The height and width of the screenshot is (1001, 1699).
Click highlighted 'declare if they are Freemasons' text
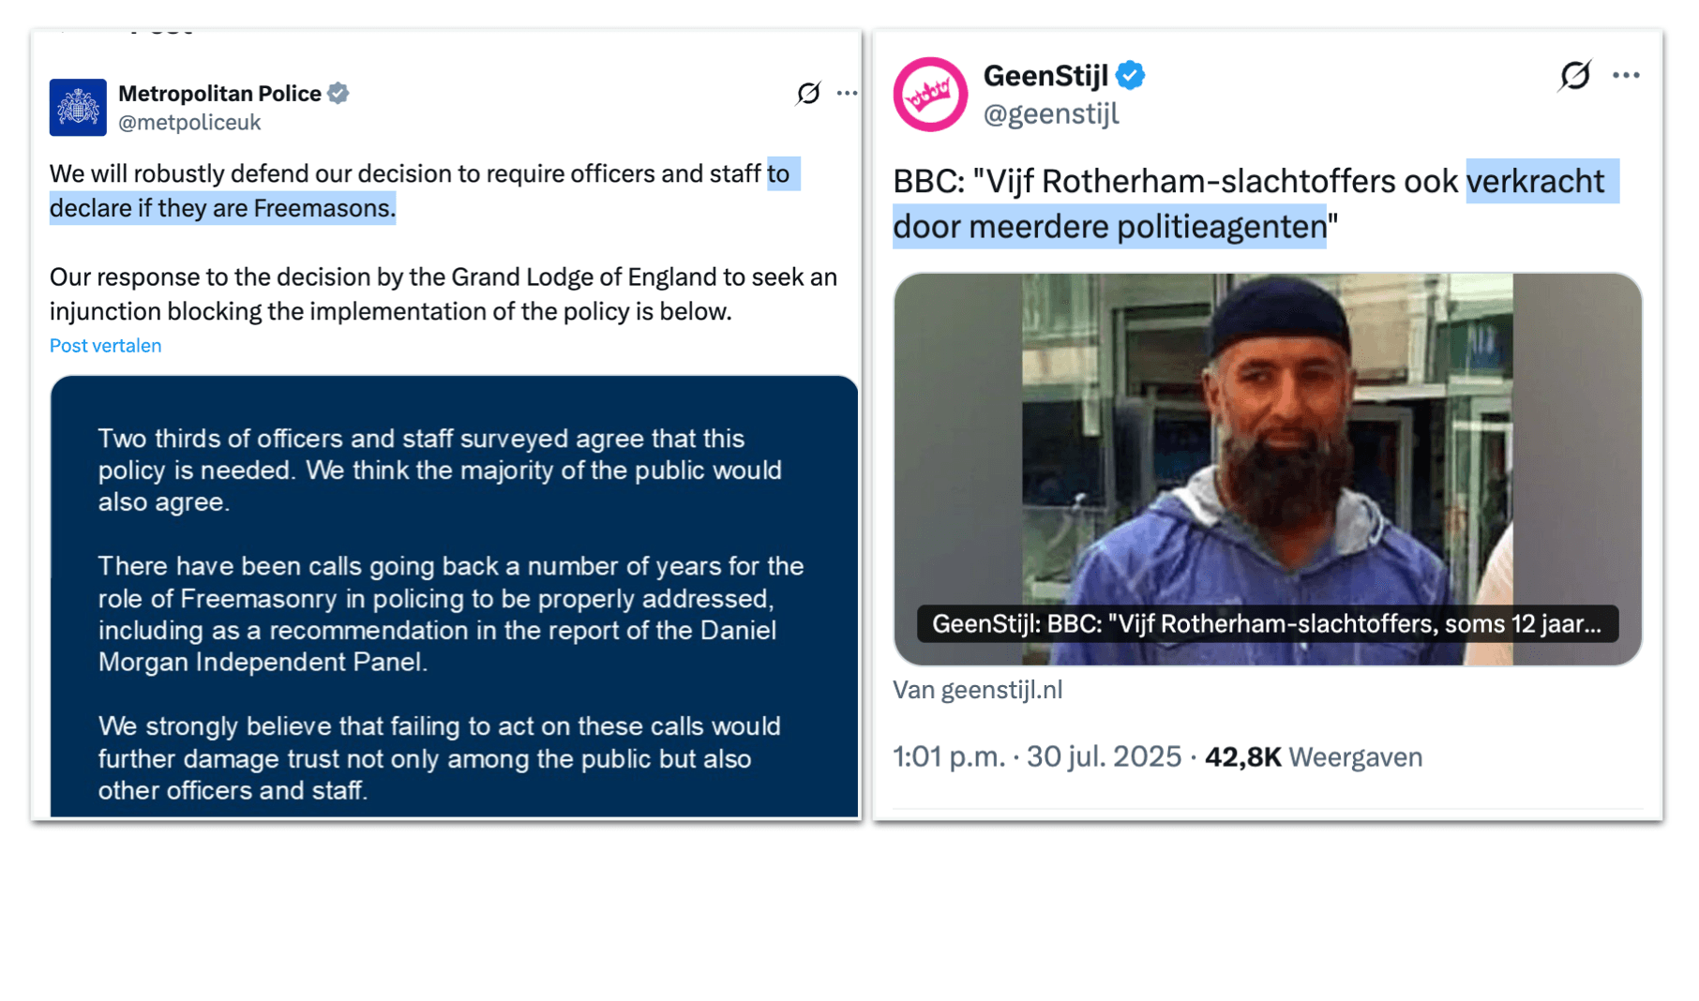[222, 208]
